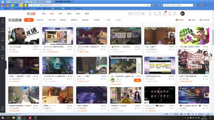214x120 pixels.
Task: Click the Douyu logo in the header
Action: click(x=31, y=14)
